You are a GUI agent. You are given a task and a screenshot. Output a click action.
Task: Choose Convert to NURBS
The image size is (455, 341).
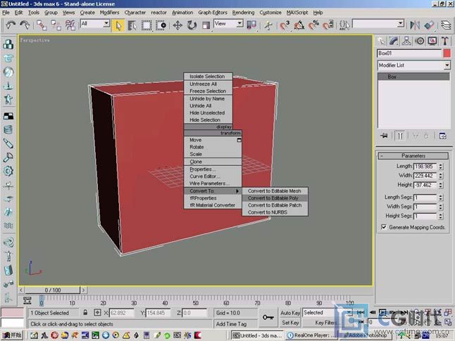(x=275, y=212)
